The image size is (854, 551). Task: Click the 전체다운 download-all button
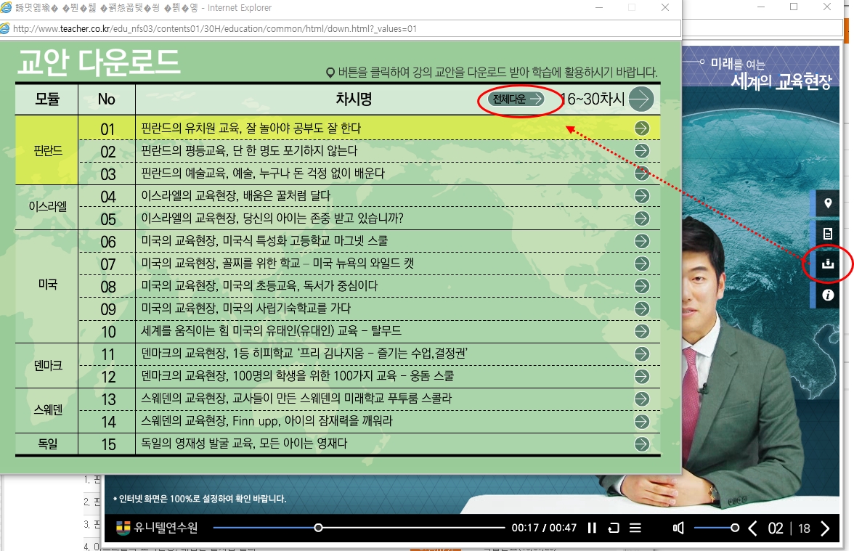pyautogui.click(x=516, y=99)
